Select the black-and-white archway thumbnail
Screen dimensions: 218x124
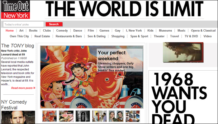point(83,116)
